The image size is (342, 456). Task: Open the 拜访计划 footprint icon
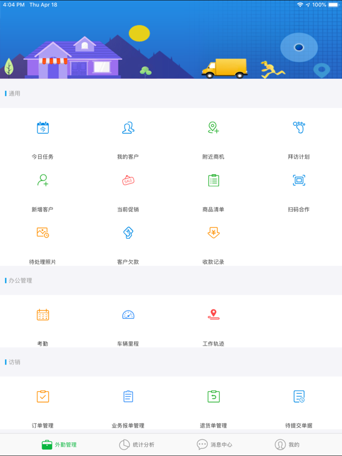[299, 128]
